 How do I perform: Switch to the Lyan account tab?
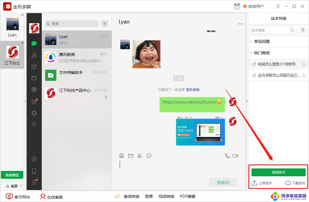[x=12, y=28]
